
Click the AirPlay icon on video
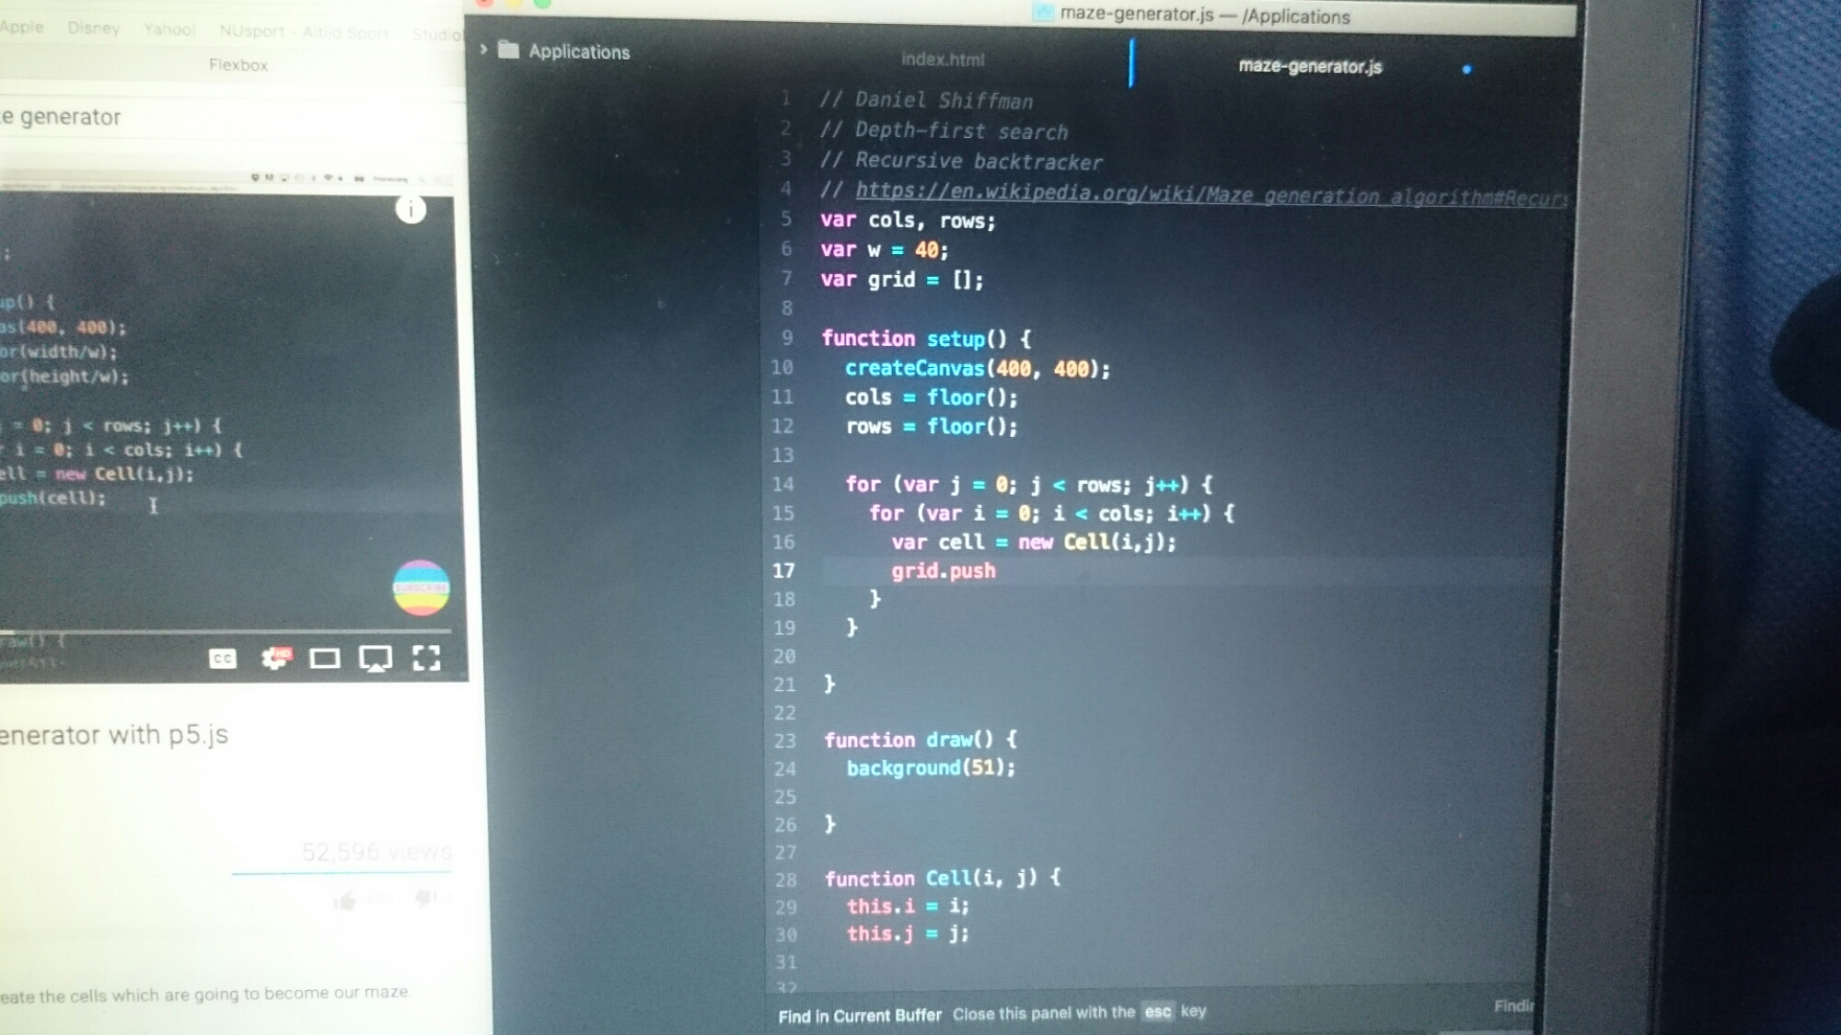pos(375,659)
